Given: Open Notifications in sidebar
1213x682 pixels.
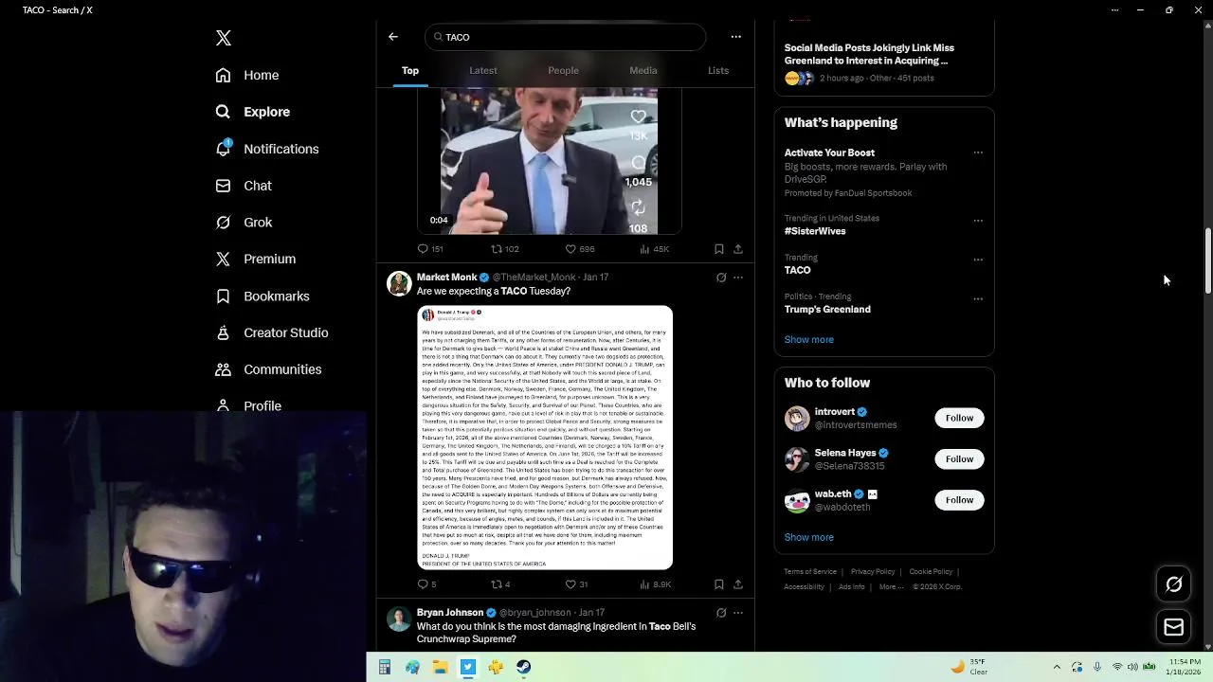Looking at the screenshot, I should 267,149.
